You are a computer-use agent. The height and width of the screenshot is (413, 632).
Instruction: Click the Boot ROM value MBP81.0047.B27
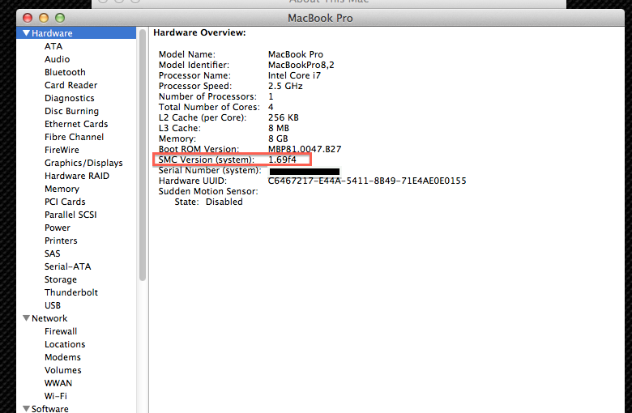point(305,149)
